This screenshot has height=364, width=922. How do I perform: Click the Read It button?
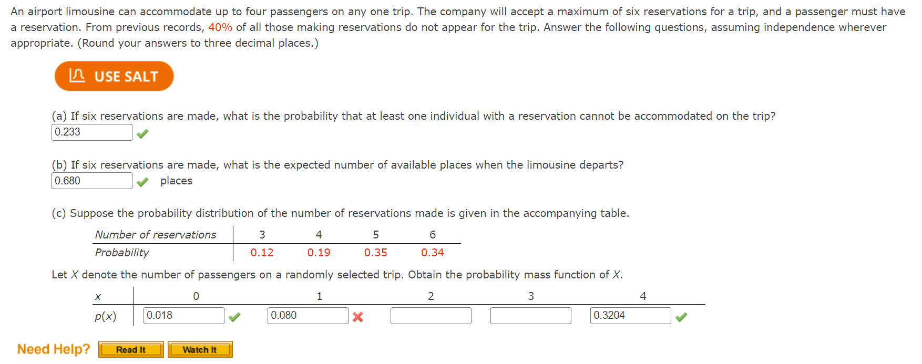coord(130,349)
